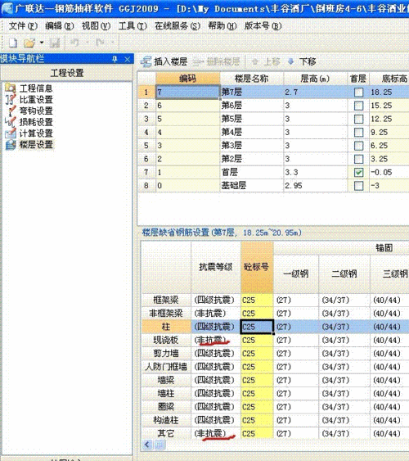Open the 在线服务(S) menu
Viewport: 409px width, 461px height.
point(178,26)
